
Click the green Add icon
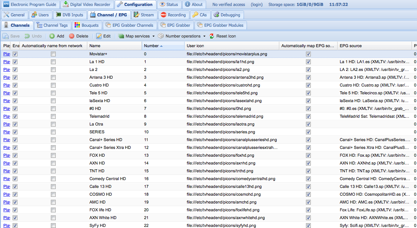[52, 36]
